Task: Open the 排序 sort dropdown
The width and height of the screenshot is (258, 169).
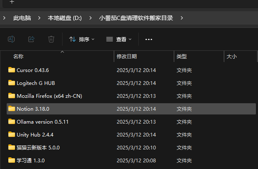Action: [82, 39]
